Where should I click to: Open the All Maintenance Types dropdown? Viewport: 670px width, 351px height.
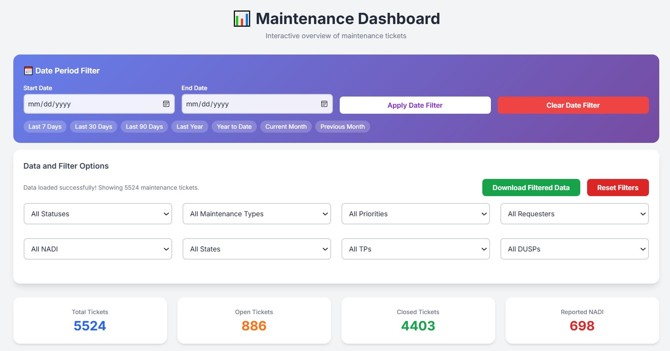257,214
